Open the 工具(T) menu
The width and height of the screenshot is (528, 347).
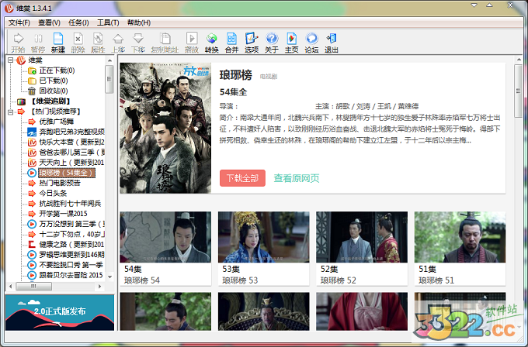click(108, 22)
